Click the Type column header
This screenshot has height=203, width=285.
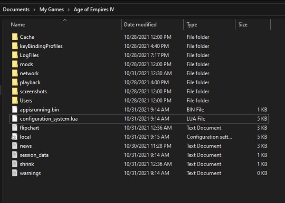tap(192, 25)
